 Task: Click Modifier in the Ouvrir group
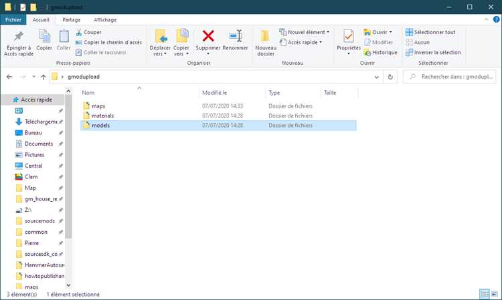click(x=378, y=42)
